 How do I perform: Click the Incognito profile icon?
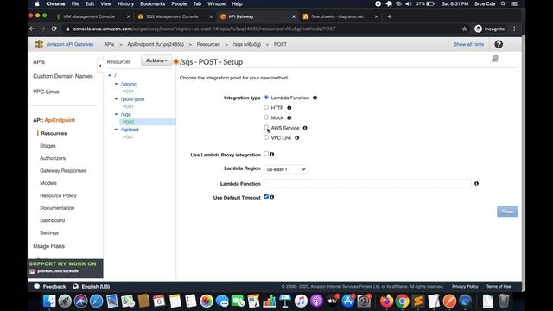pyautogui.click(x=478, y=29)
